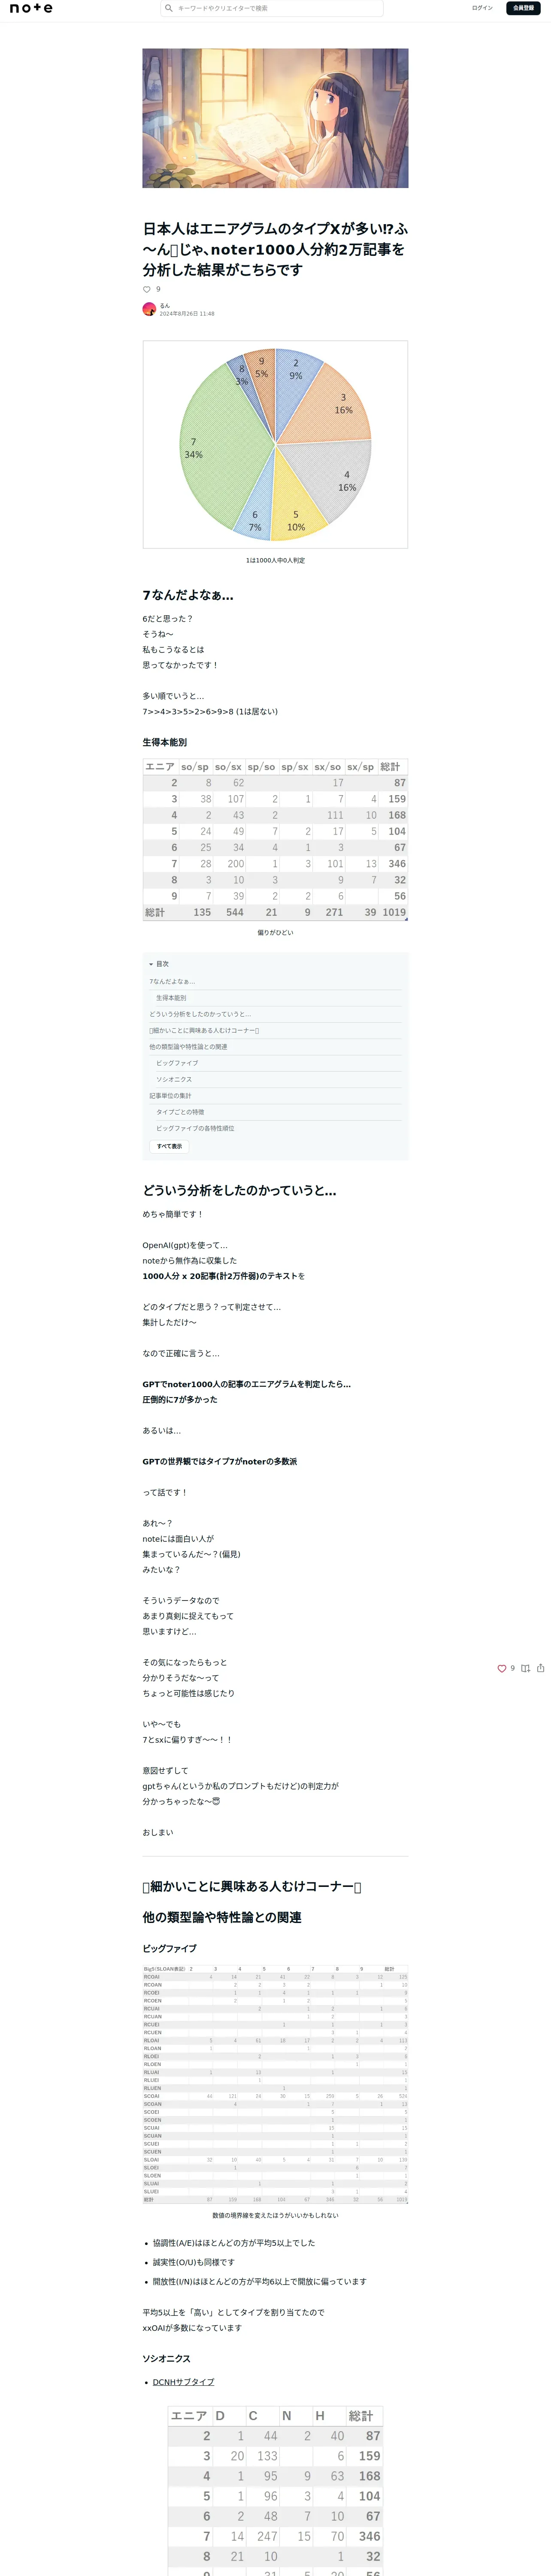Click the ログイン link

[482, 8]
